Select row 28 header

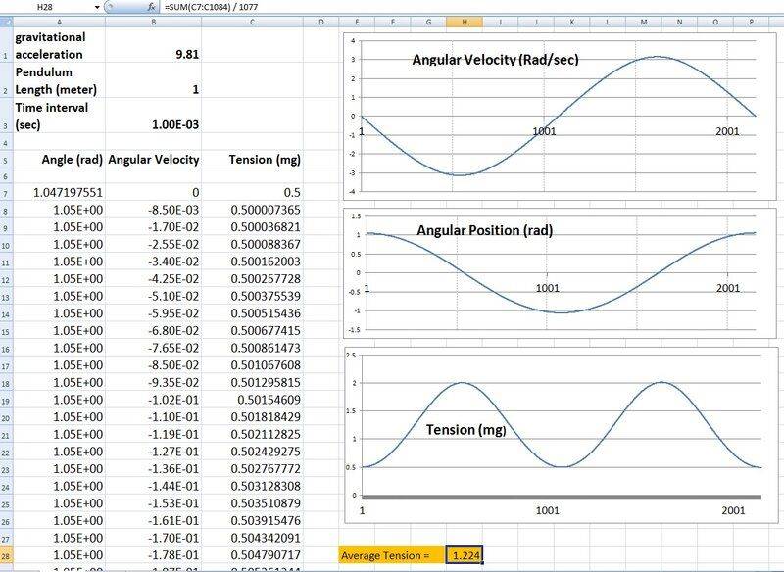[x=7, y=555]
